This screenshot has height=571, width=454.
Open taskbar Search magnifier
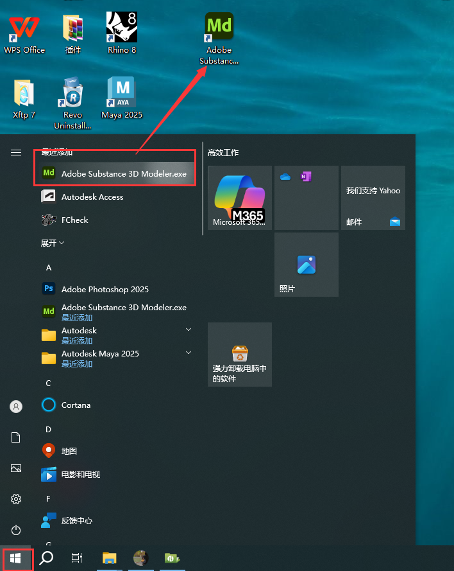(x=46, y=558)
